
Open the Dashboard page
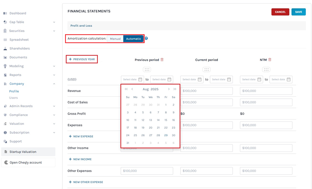(18, 13)
